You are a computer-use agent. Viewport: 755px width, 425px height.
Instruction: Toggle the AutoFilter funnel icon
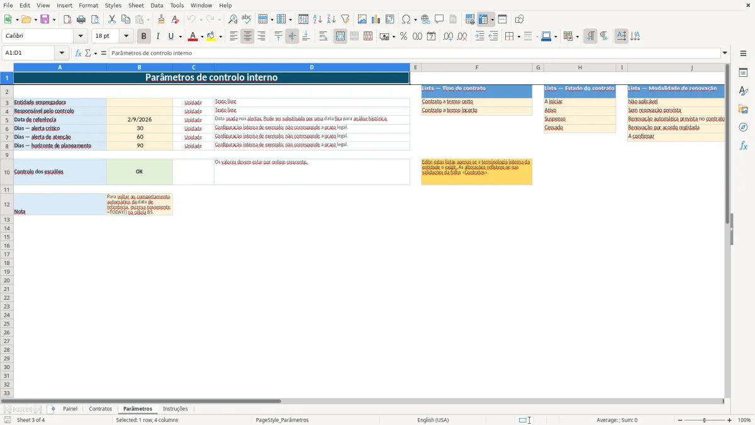(x=345, y=20)
